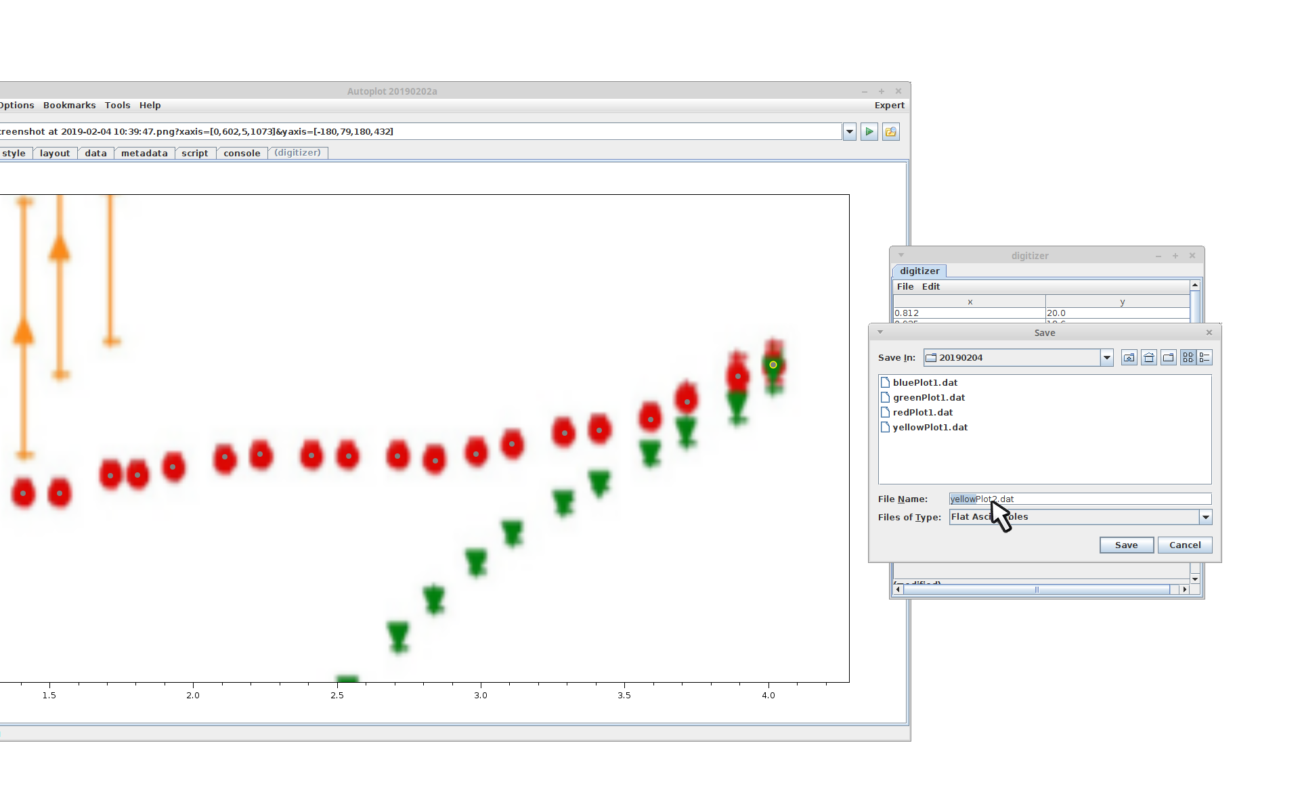Click the Up One Level folder icon
This screenshot has width=1300, height=812.
1129,358
